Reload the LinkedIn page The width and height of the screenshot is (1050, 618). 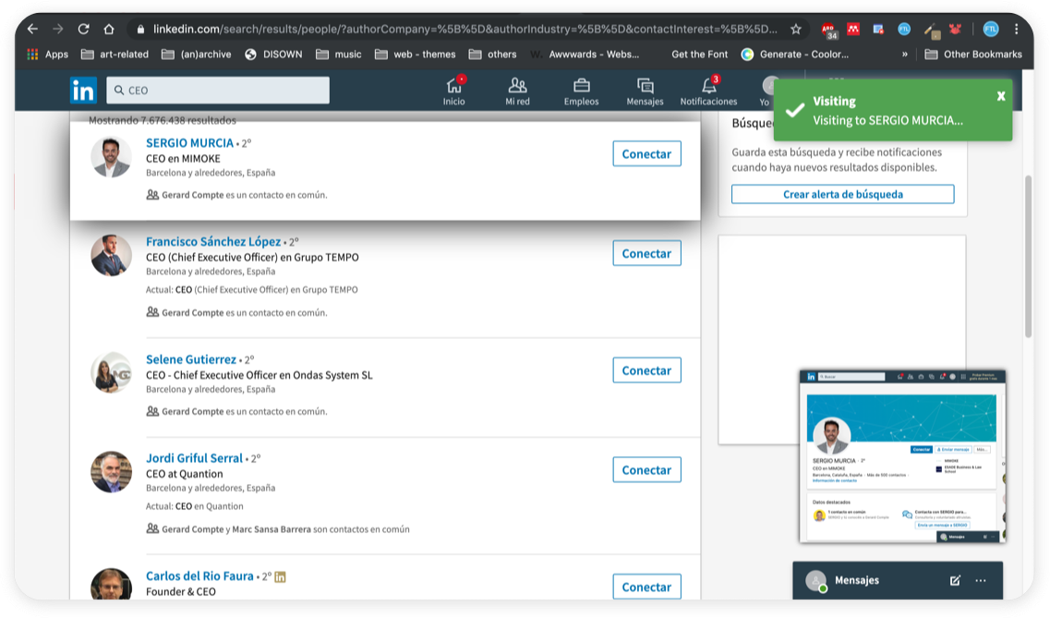(84, 29)
